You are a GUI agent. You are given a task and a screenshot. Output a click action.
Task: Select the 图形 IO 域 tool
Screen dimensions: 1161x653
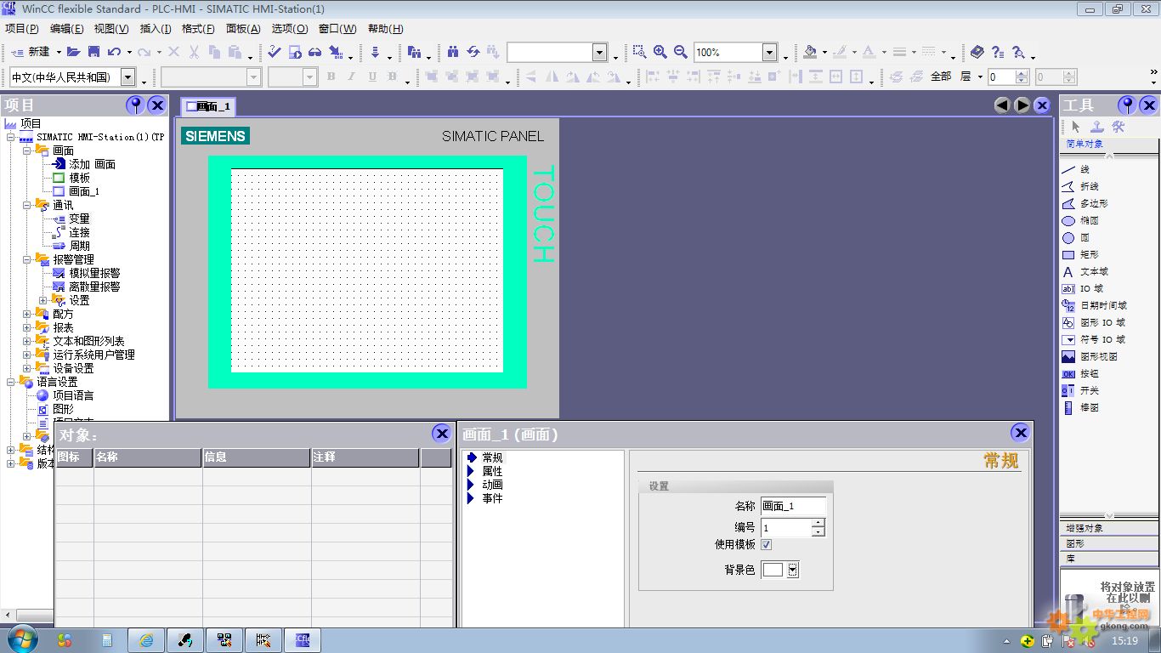coord(1094,322)
